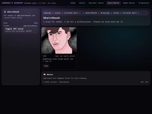Open the Game Notes page
The image size is (152, 114).
(x=129, y=3)
